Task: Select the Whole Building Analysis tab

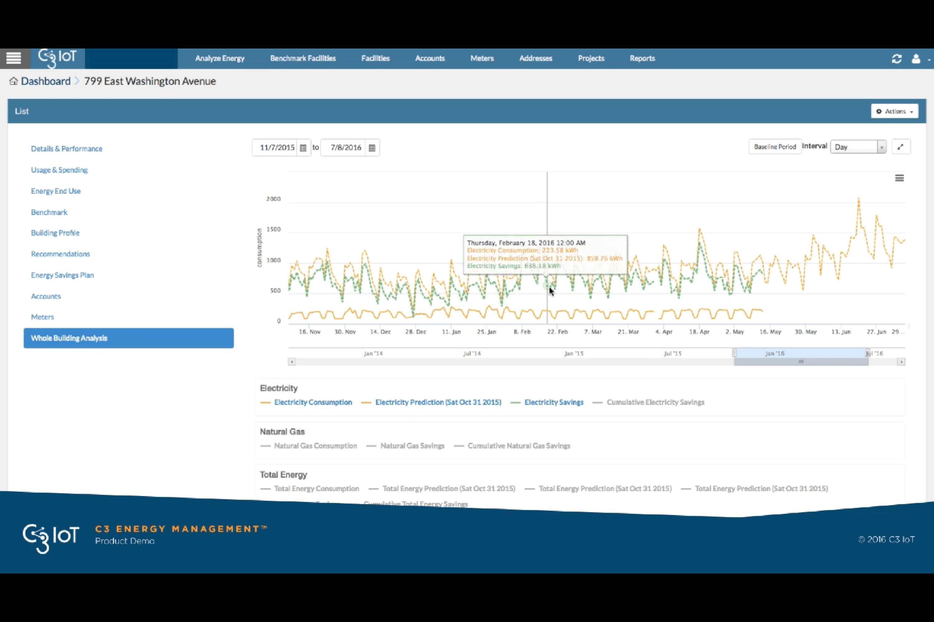Action: click(129, 338)
